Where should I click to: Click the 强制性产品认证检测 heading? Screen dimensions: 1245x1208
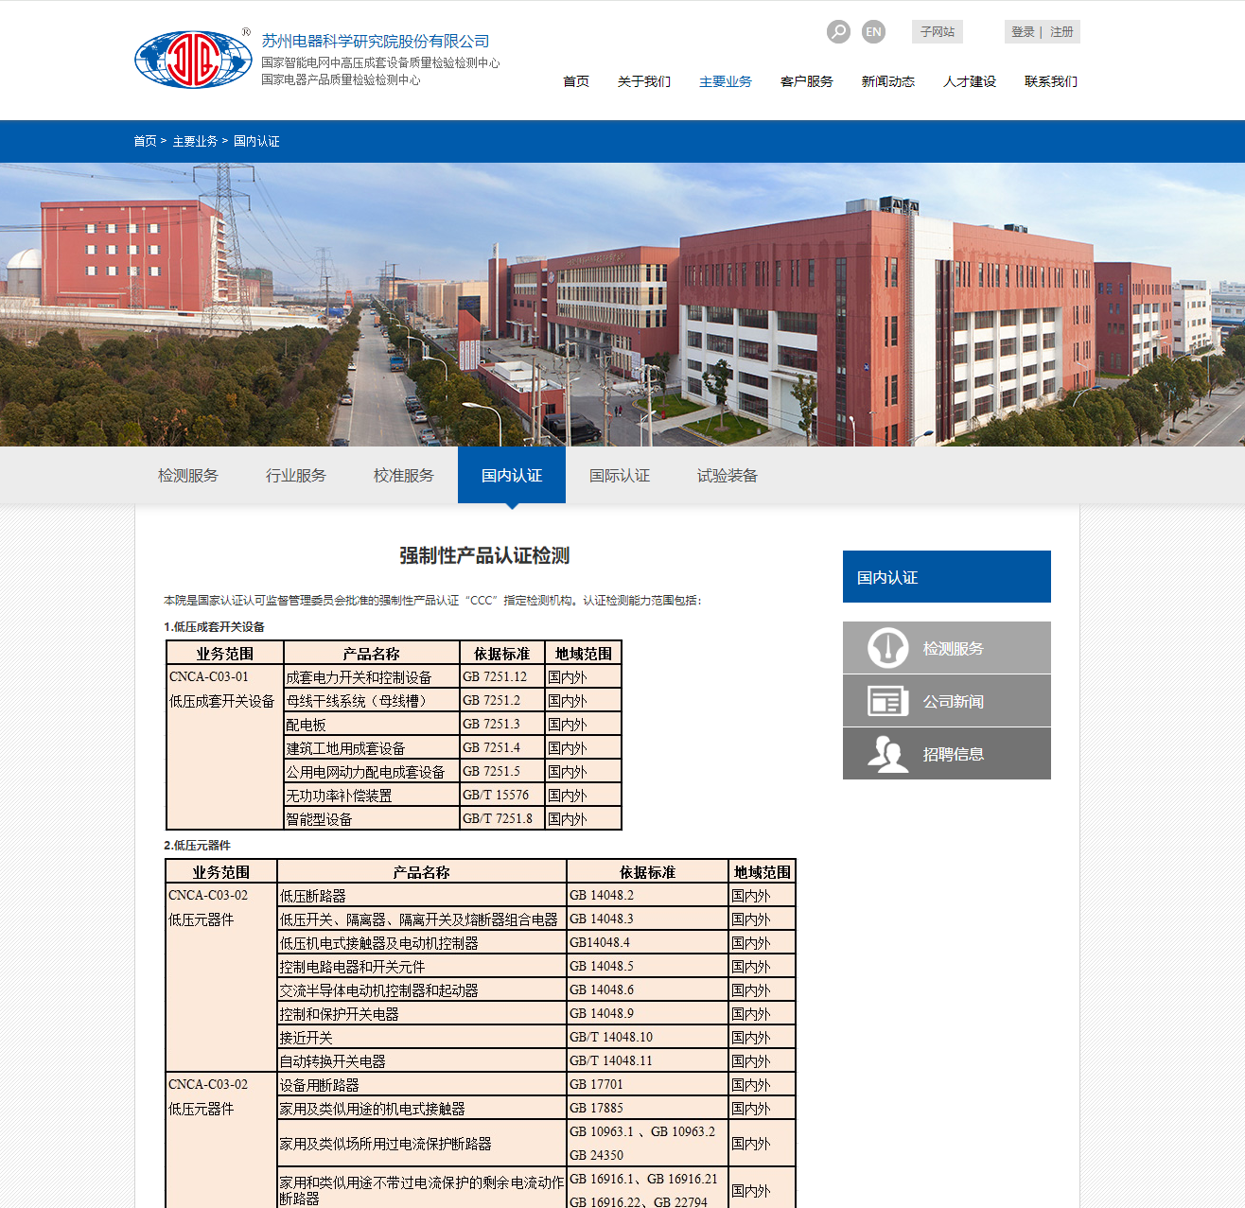[484, 555]
